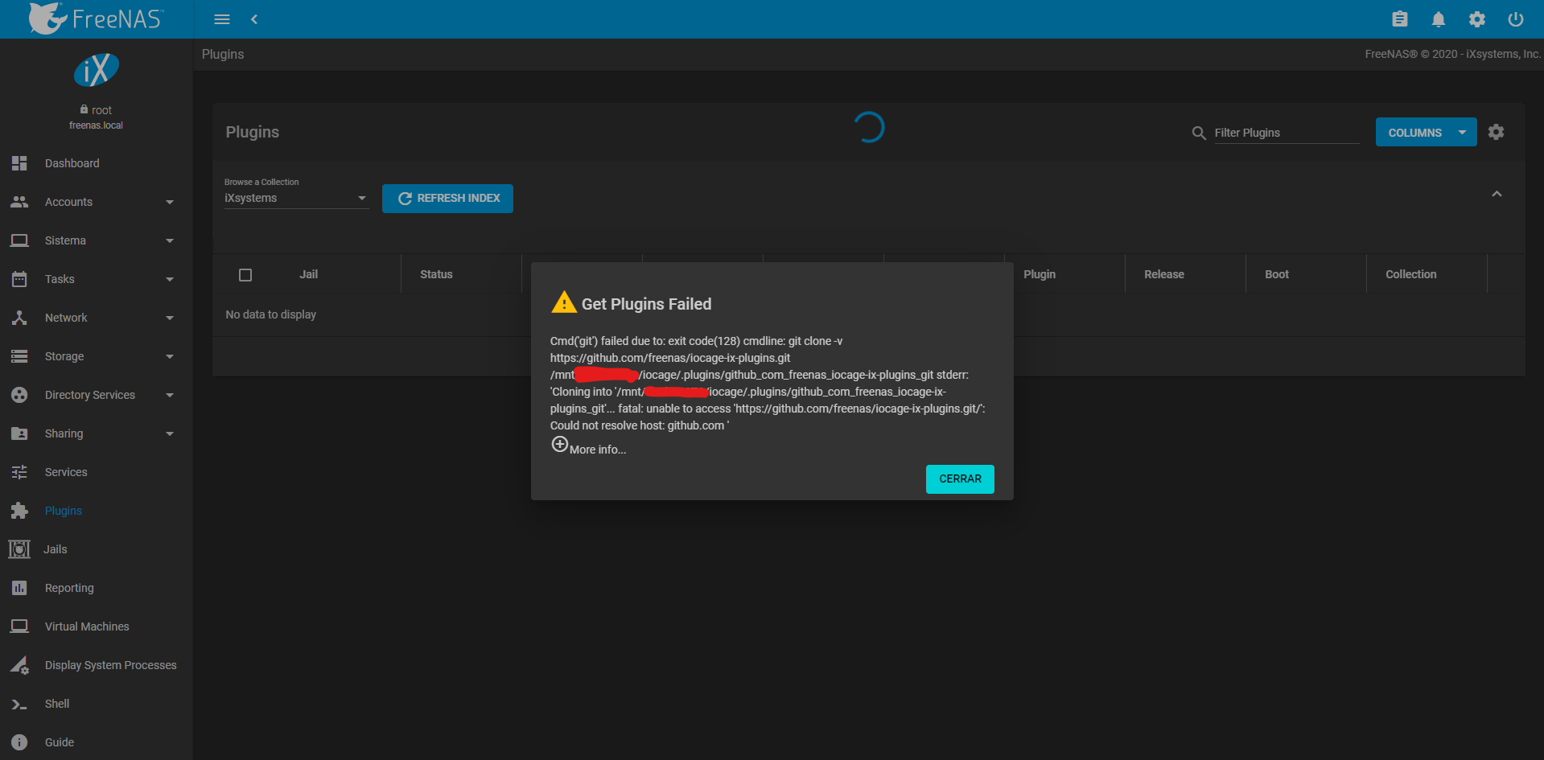Screen dimensions: 1544x760
Task: Expand More info in the error dialog
Action: (x=588, y=446)
